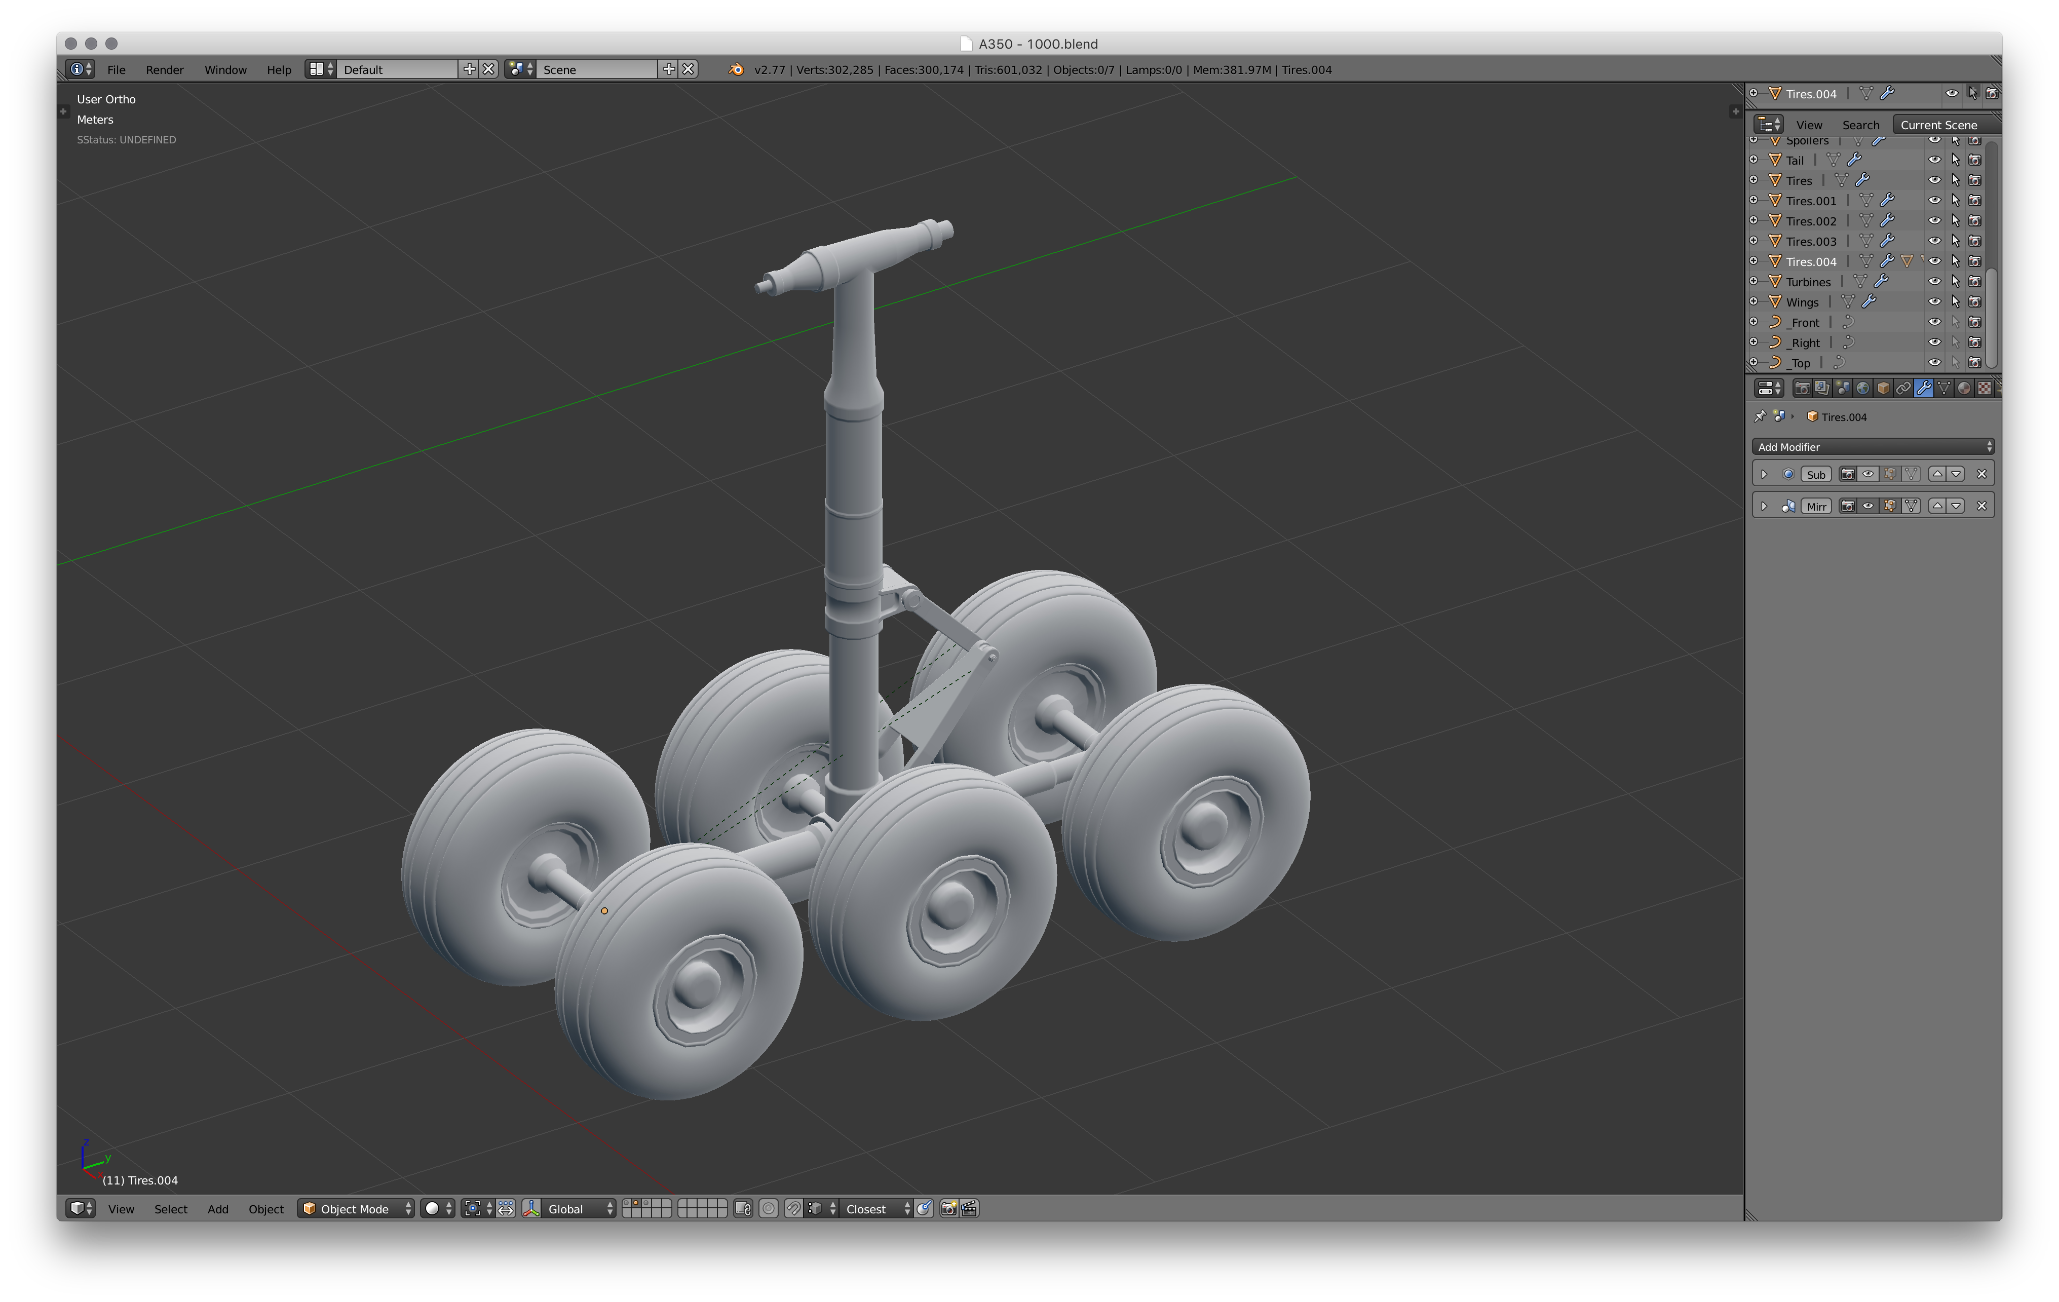
Task: Open the Render menu
Action: [x=164, y=69]
